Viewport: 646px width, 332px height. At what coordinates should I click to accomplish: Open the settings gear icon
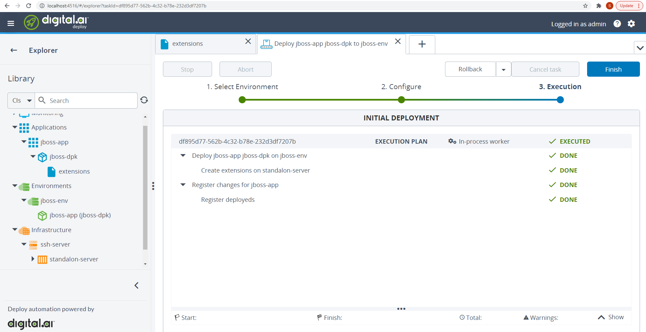point(631,24)
